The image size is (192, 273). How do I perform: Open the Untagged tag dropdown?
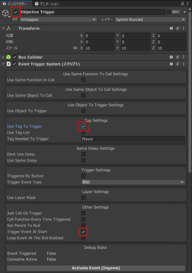click(58, 20)
